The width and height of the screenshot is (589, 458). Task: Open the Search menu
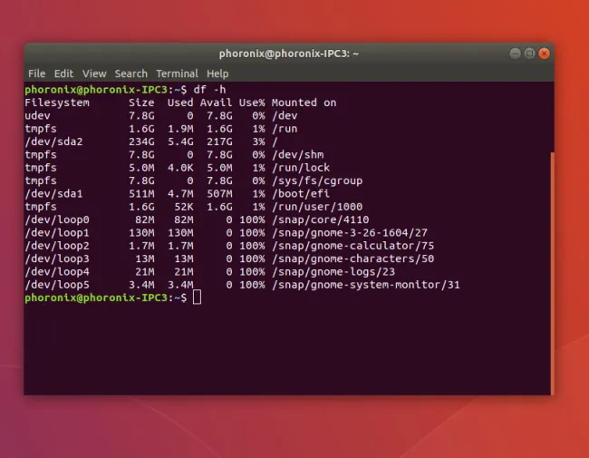click(131, 73)
